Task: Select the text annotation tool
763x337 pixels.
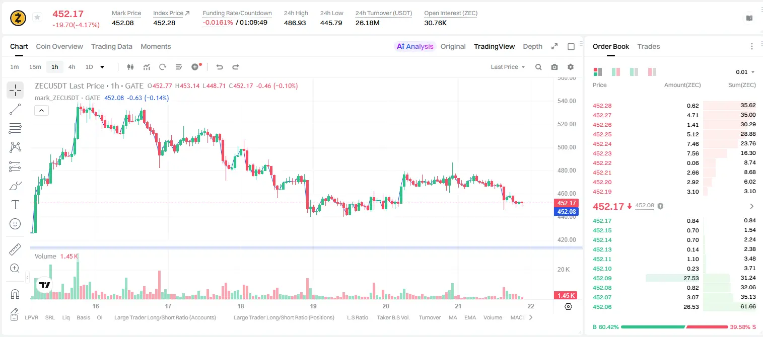Action: [x=15, y=205]
